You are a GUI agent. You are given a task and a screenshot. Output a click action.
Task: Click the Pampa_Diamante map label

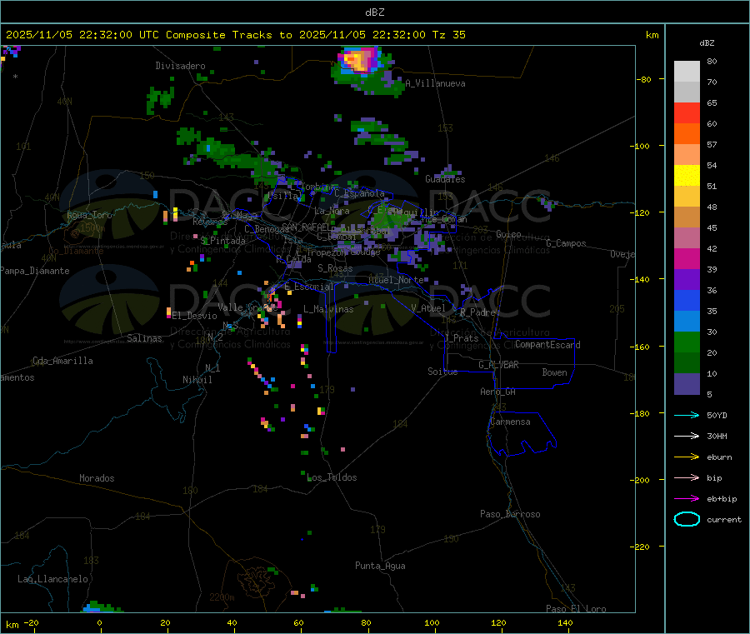click(x=34, y=271)
